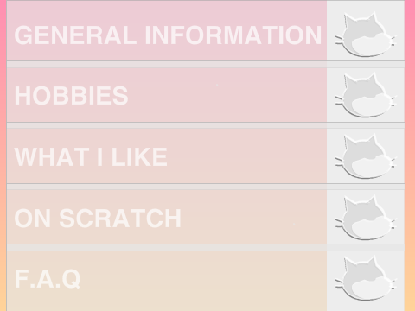Click the WHAT I LIKE heading text
This screenshot has width=415, height=311.
(x=91, y=156)
